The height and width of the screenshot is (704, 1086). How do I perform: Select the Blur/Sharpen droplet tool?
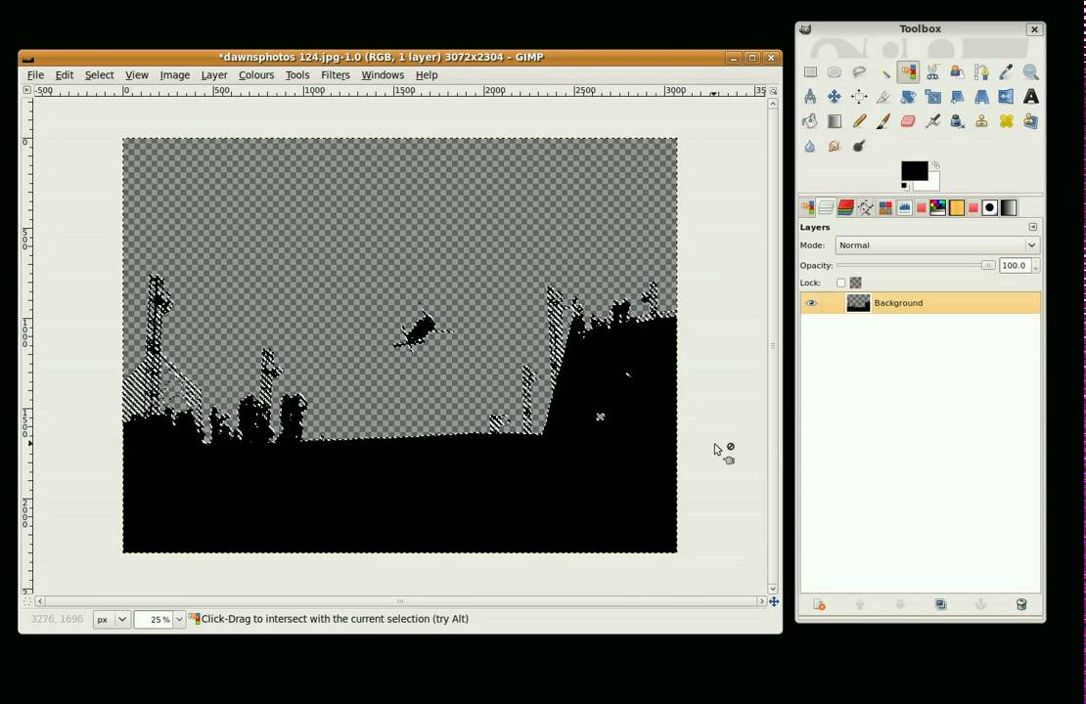click(x=810, y=146)
